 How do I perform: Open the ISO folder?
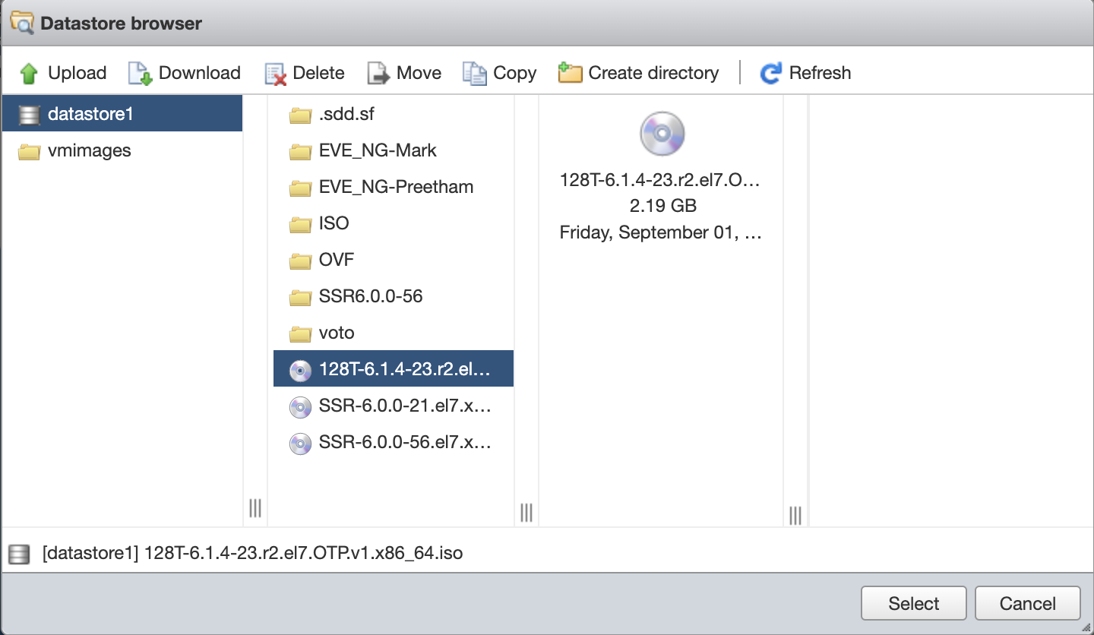click(x=334, y=223)
